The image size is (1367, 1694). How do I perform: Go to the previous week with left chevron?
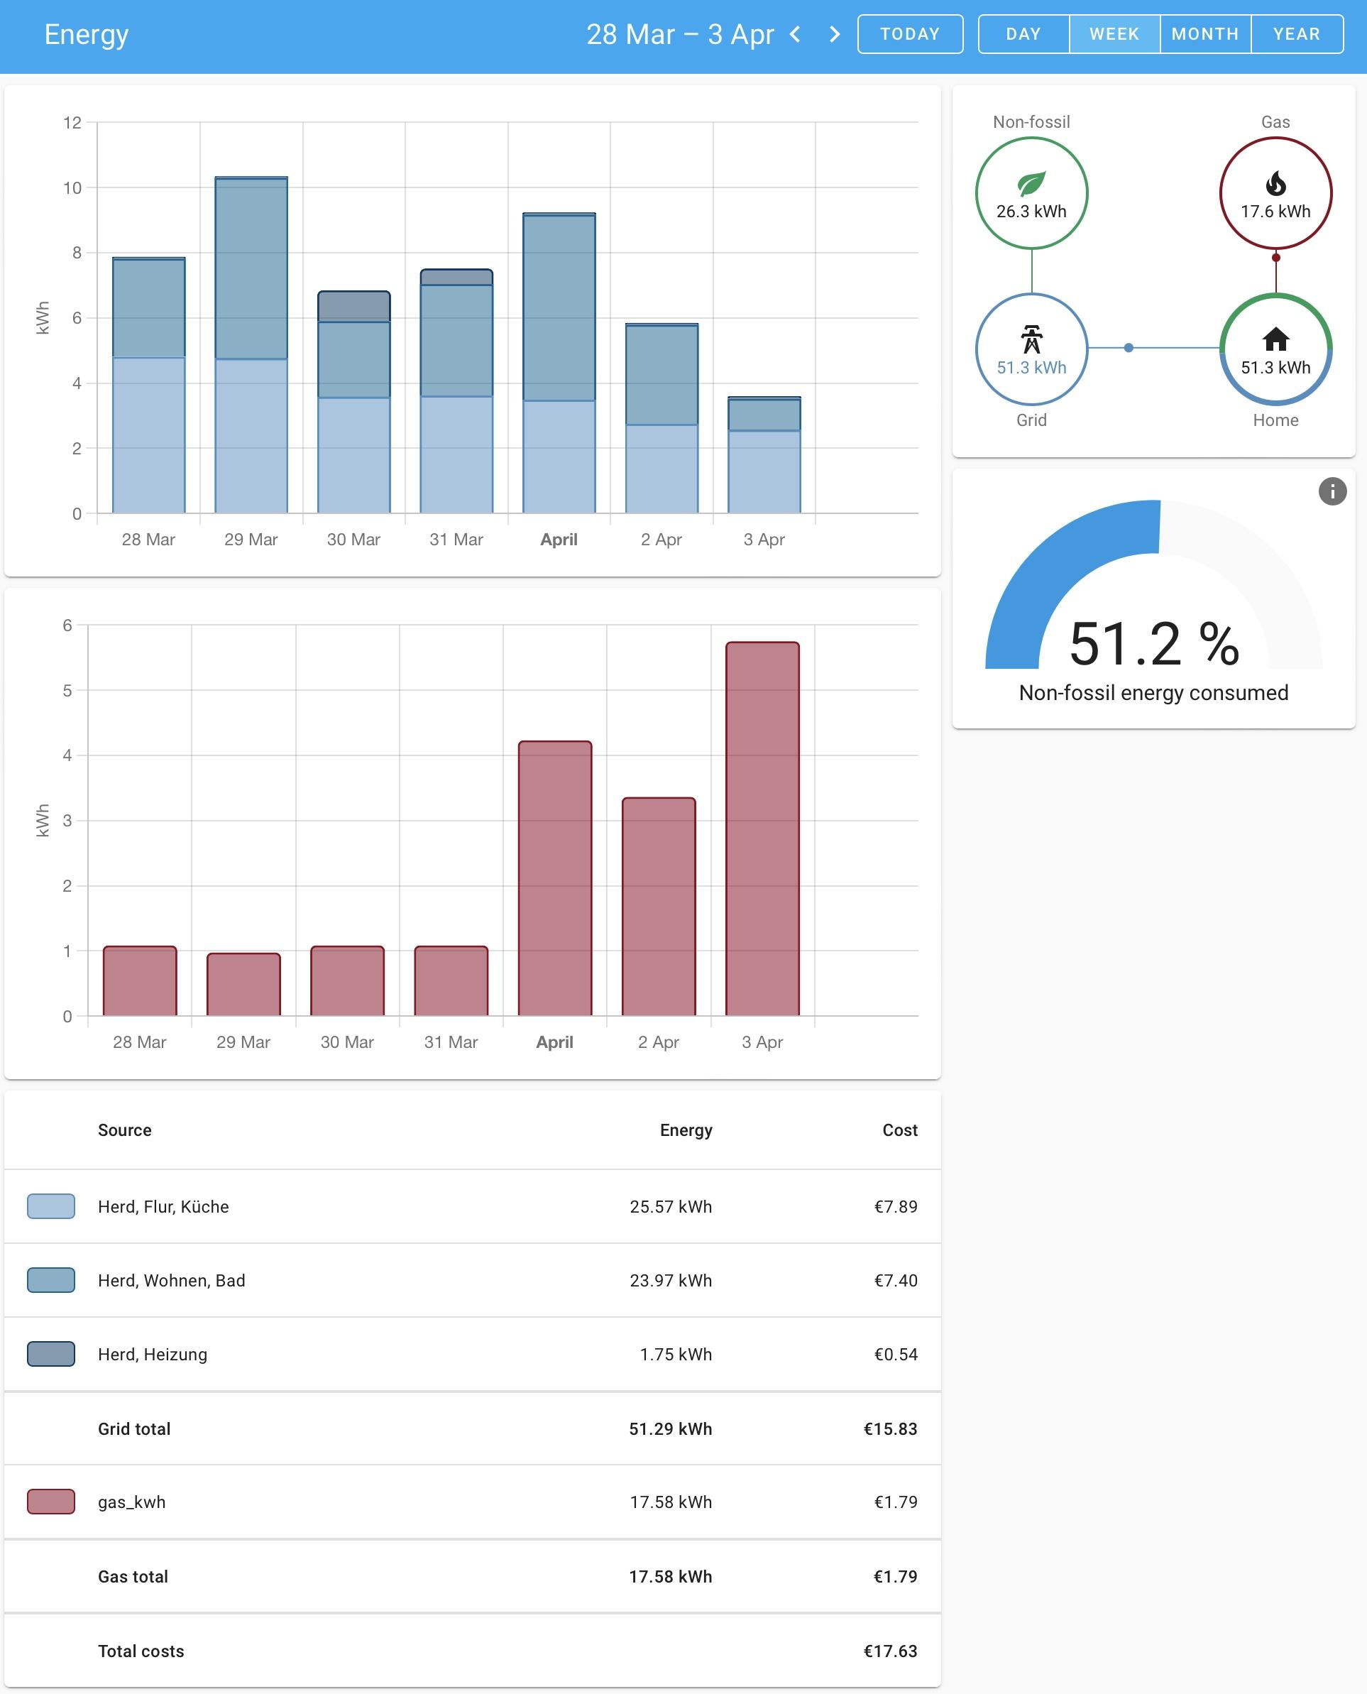(x=796, y=34)
